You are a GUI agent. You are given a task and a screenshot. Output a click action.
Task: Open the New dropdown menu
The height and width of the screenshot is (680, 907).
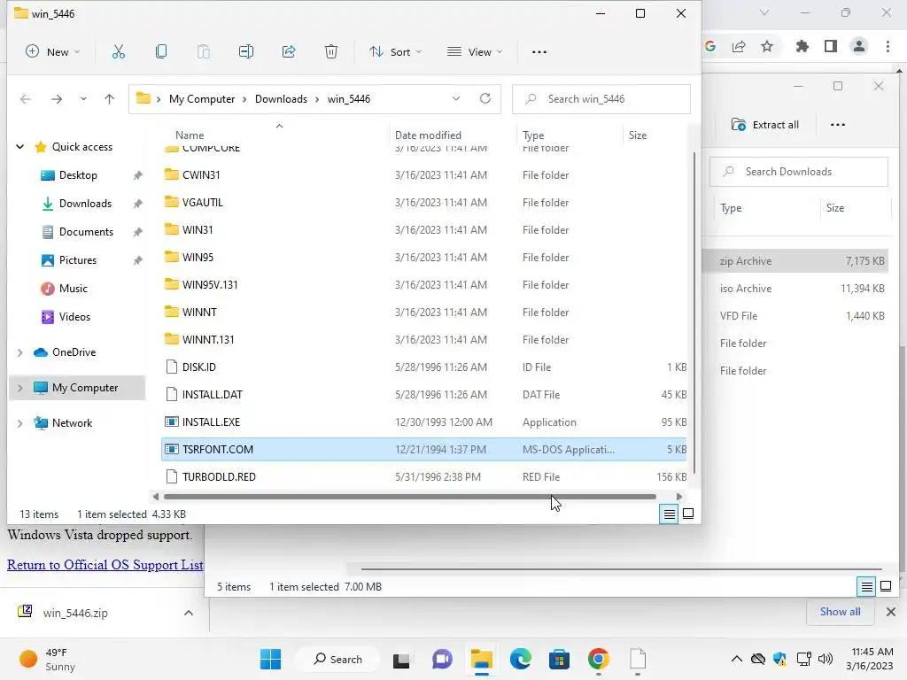[52, 52]
